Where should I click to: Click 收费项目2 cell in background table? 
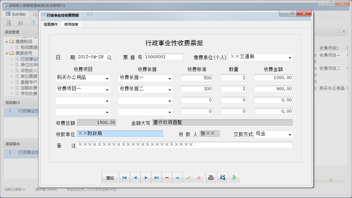329,48
